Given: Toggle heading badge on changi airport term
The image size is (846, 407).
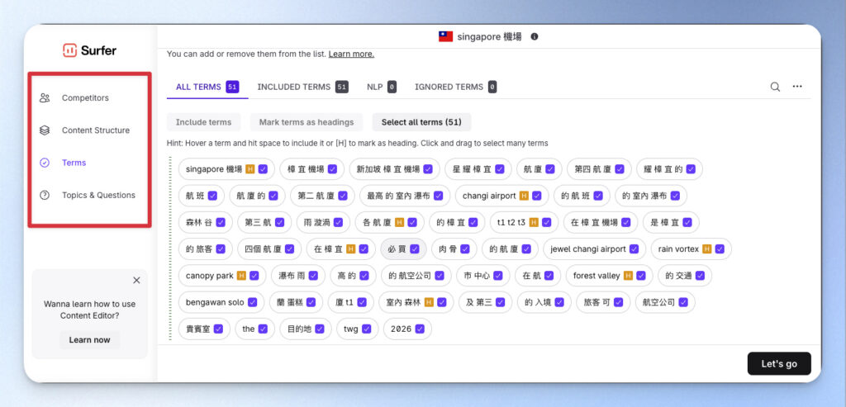Looking at the screenshot, I should [x=524, y=196].
